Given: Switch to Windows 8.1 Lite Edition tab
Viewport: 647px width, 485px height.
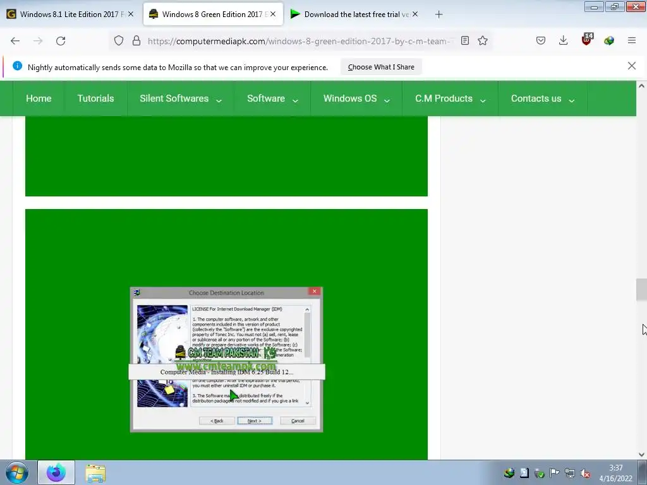Looking at the screenshot, I should click(70, 14).
